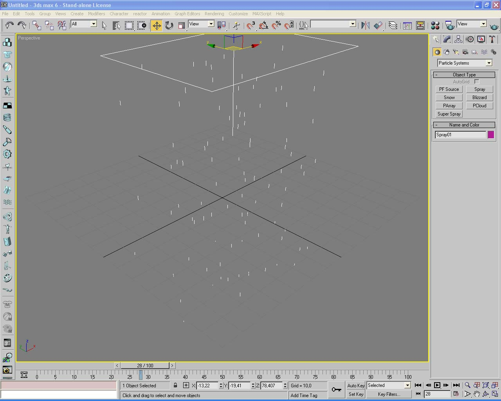Click the Align tool icon
The height and width of the screenshot is (401, 501).
tap(378, 25)
